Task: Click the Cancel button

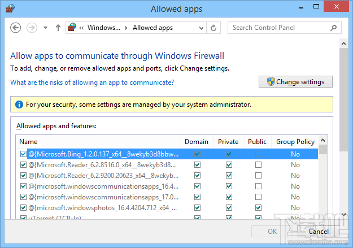Action: coord(319,231)
